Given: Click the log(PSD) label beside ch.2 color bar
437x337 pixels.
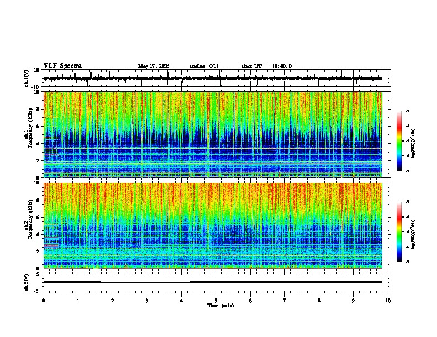Looking at the screenshot, I should pos(413,234).
